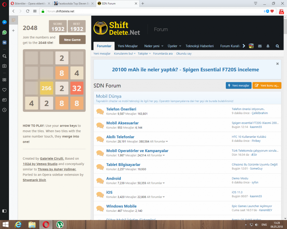The image size is (287, 229).
Task: Open VK messenger in sidebar
Action: tap(4, 43)
